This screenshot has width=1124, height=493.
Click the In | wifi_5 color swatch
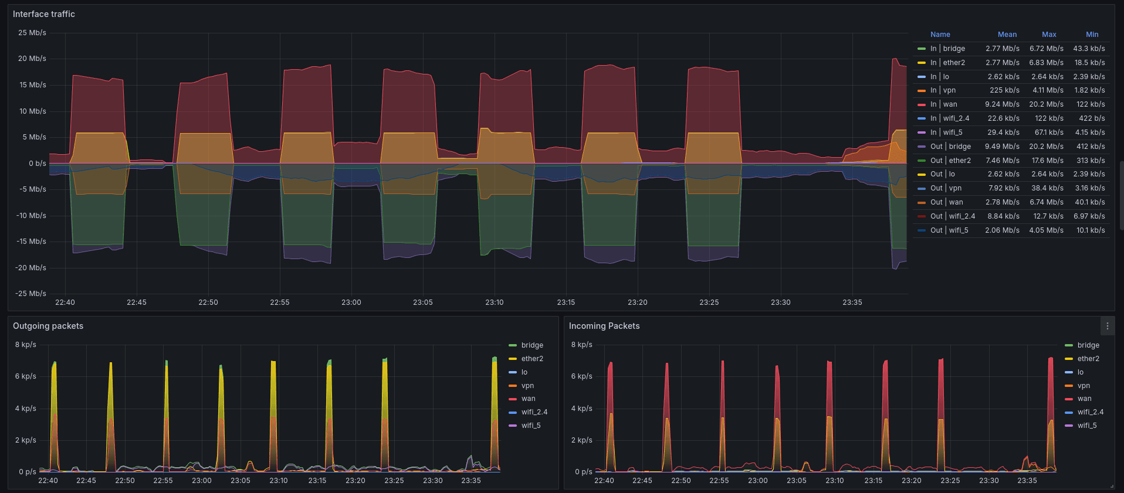tap(922, 132)
